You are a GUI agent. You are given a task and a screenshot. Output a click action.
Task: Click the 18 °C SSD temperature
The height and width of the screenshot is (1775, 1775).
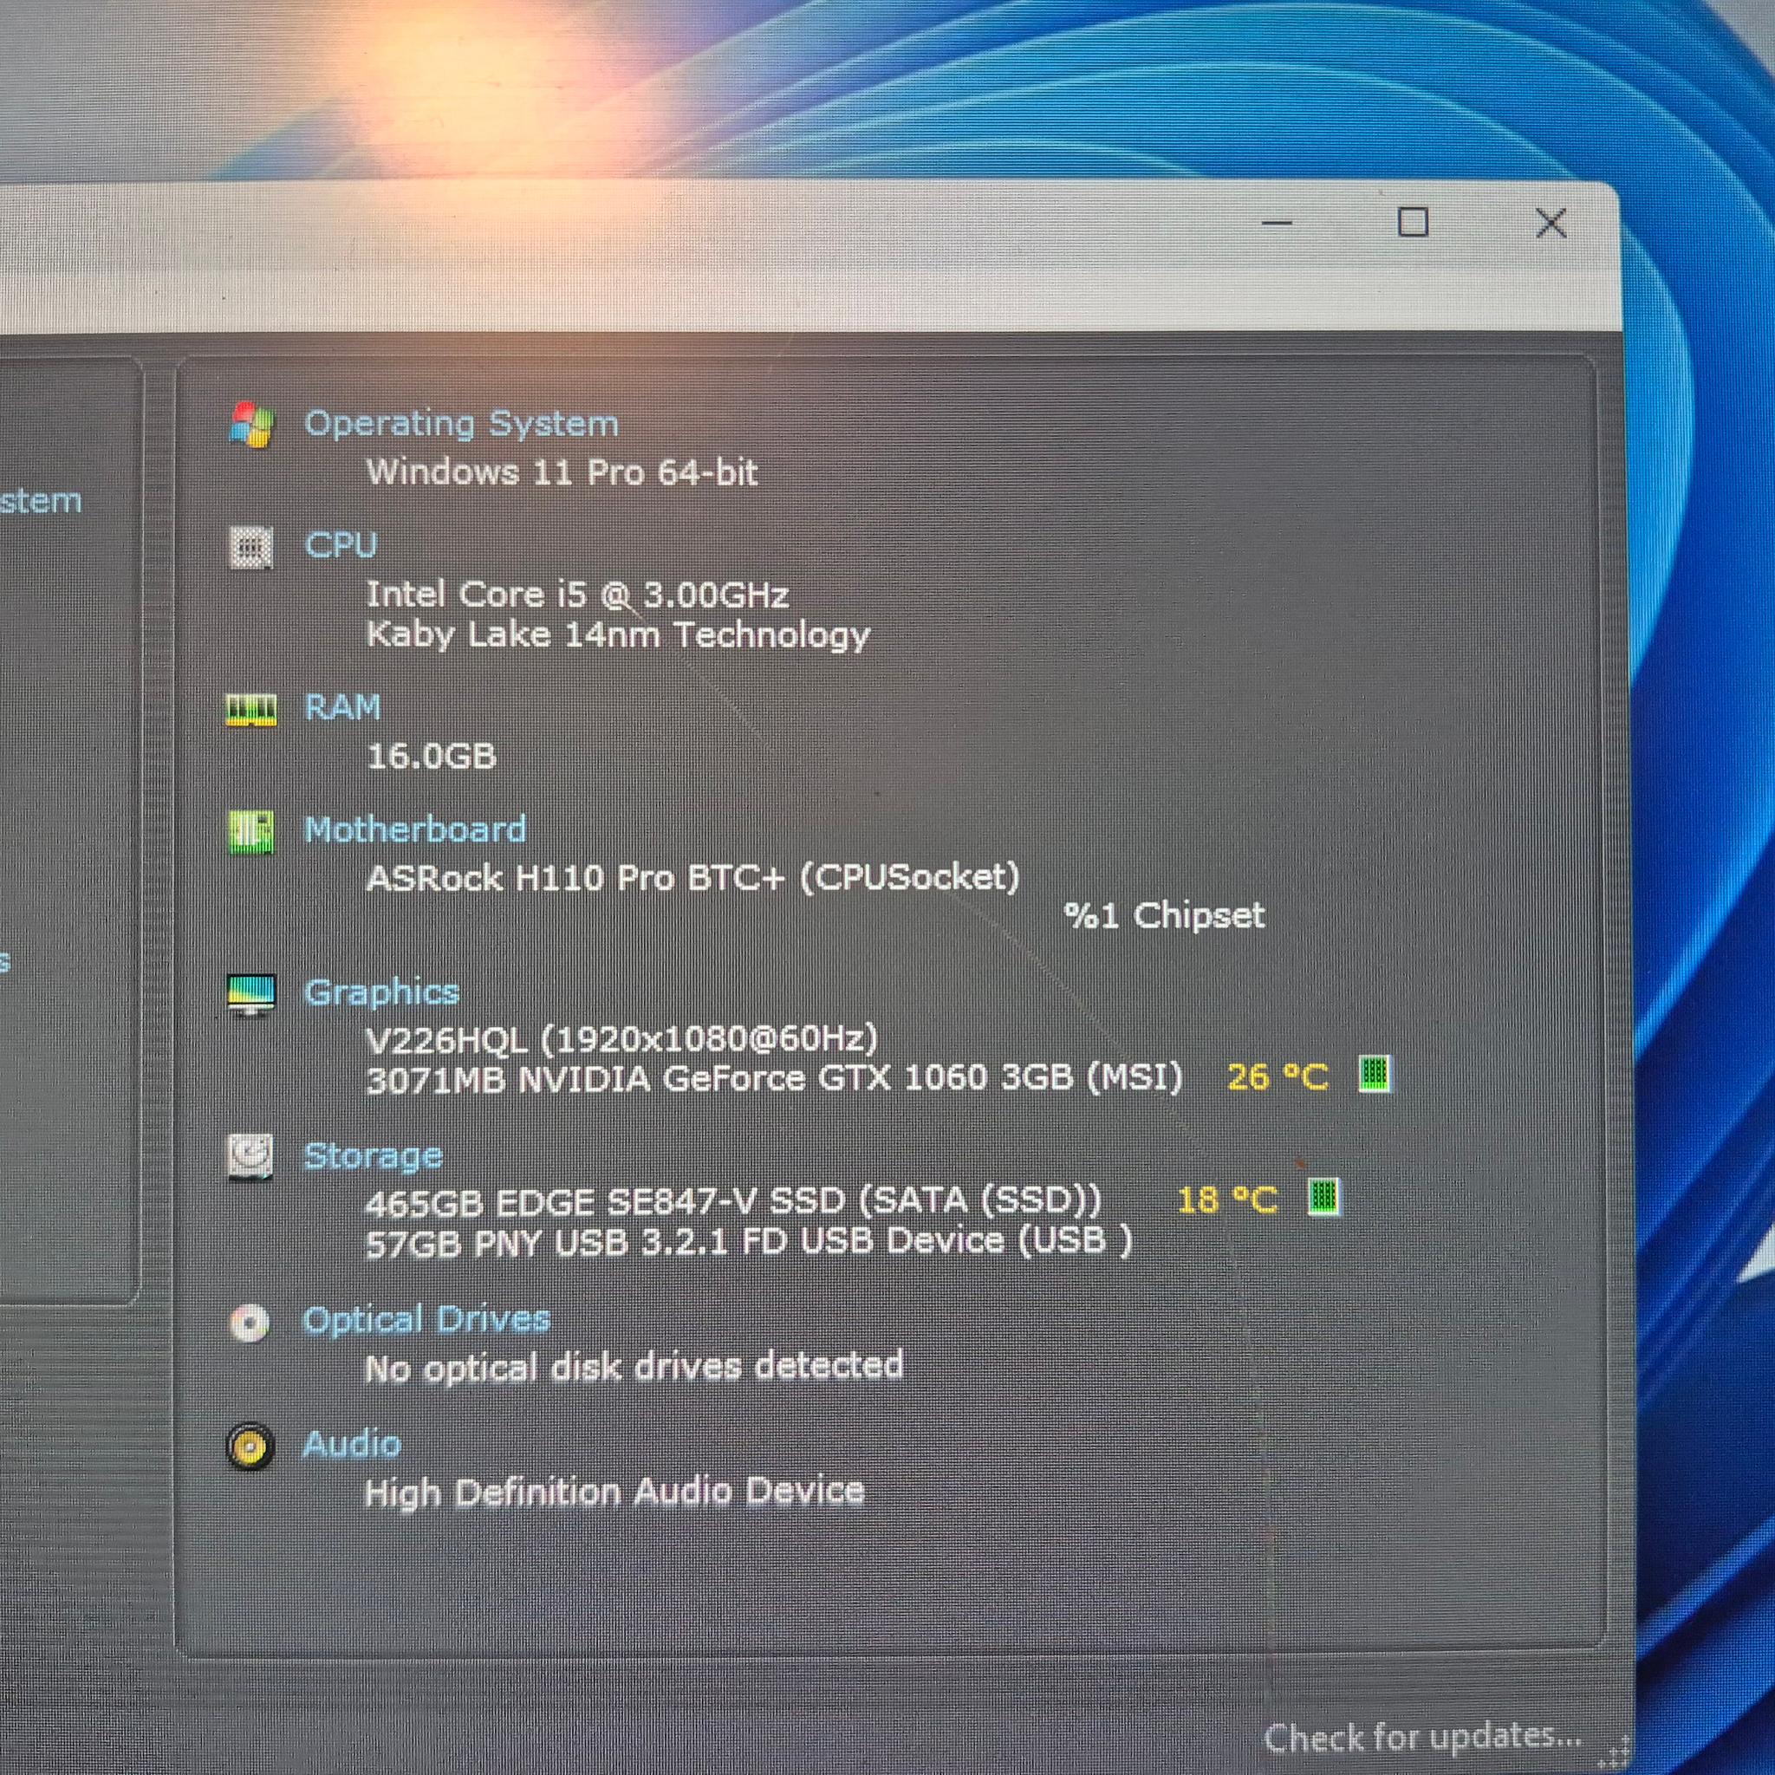coord(1227,1200)
